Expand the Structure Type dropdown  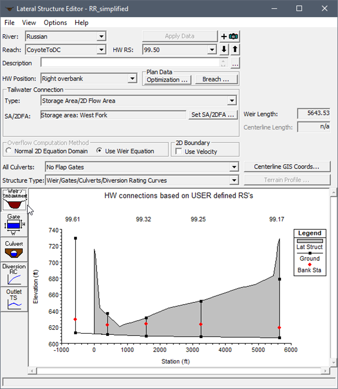(234, 180)
